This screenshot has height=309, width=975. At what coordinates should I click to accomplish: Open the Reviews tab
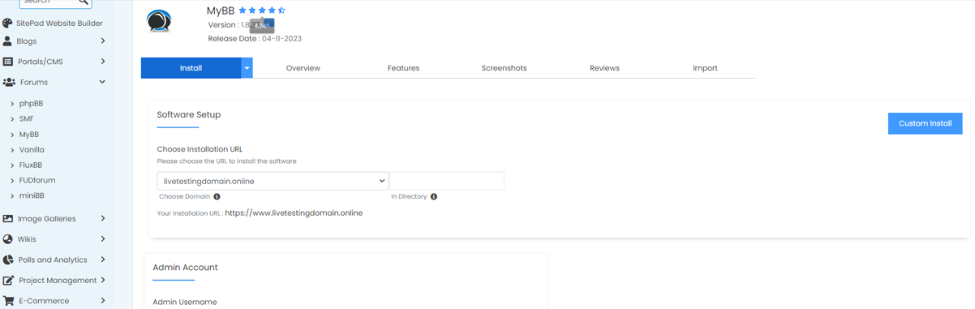(x=604, y=68)
